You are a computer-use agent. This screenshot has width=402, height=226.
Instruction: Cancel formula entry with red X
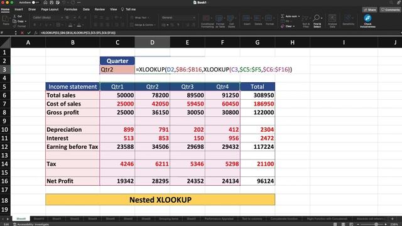pos(22,33)
